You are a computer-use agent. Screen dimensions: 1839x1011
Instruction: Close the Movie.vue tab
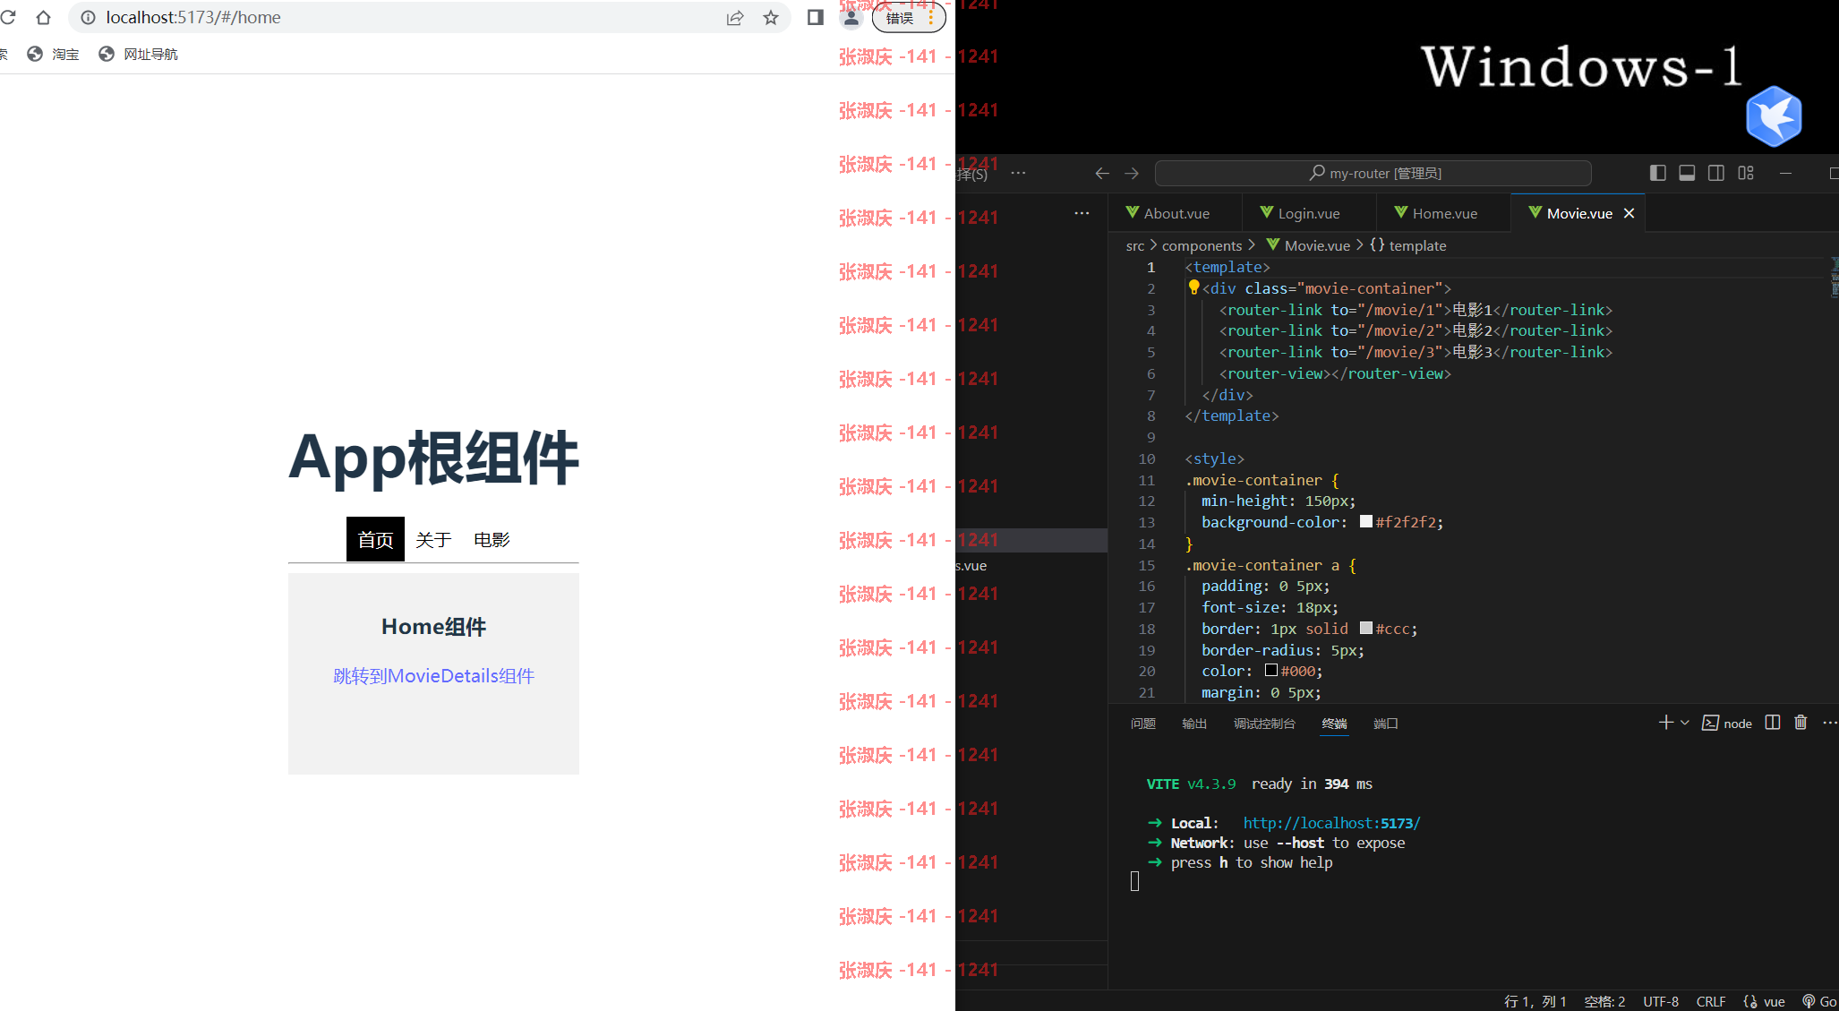click(1629, 213)
